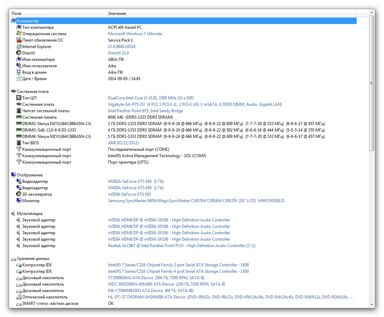Click the Хранение данных section drive icon
384x317 pixels.
[x=14, y=259]
